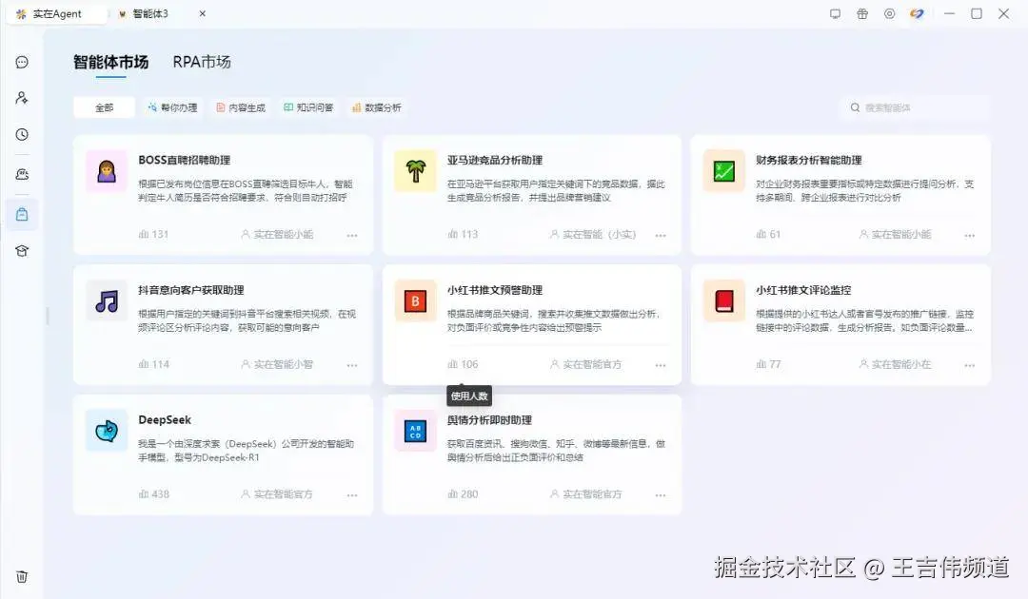Switch to 智能体市场 tab
This screenshot has height=599, width=1028.
110,62
